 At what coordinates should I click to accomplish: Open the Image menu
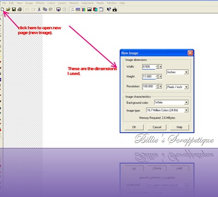click(29, 3)
